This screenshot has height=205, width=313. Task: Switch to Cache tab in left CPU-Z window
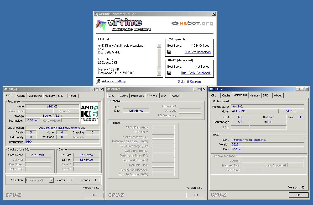pyautogui.click(x=21, y=96)
